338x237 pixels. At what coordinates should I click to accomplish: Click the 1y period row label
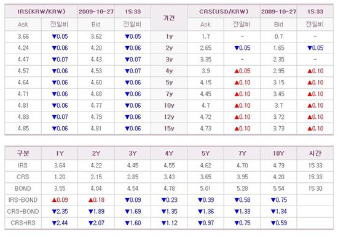169,36
